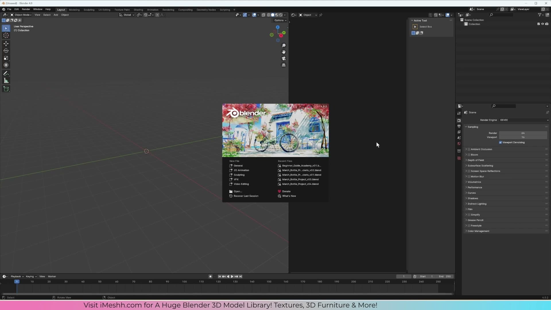
Task: Jump to start frame in timeline
Action: (220, 277)
